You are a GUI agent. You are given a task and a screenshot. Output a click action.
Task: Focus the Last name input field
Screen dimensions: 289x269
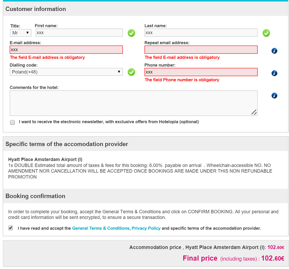point(201,33)
